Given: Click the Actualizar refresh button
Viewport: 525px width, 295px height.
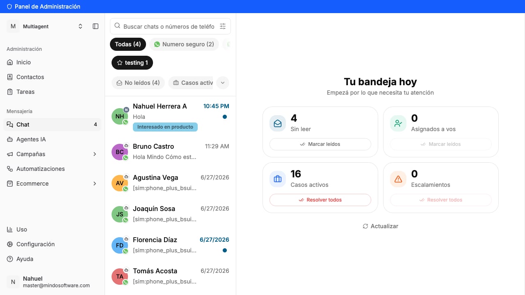Looking at the screenshot, I should click(380, 226).
